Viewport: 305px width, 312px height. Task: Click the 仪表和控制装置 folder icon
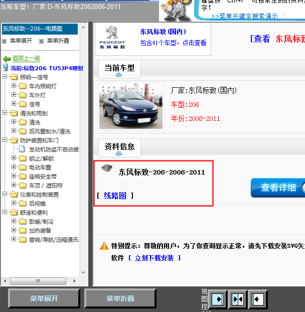14,195
